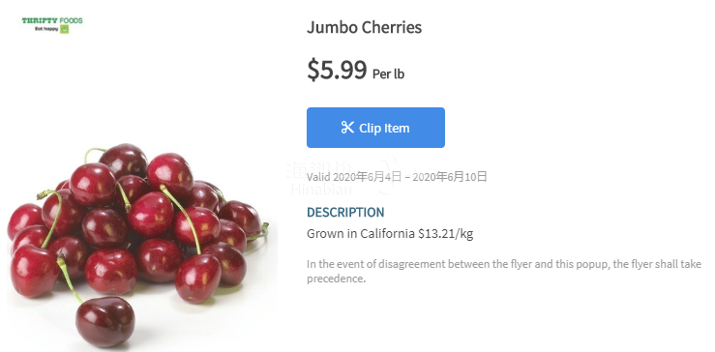Click the scissors icon on Clip Item

347,128
